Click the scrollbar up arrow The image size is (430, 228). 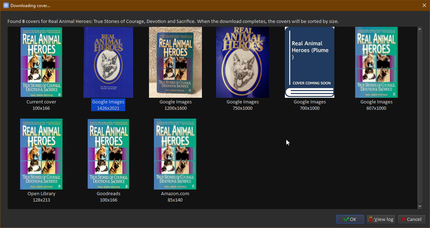pyautogui.click(x=420, y=29)
